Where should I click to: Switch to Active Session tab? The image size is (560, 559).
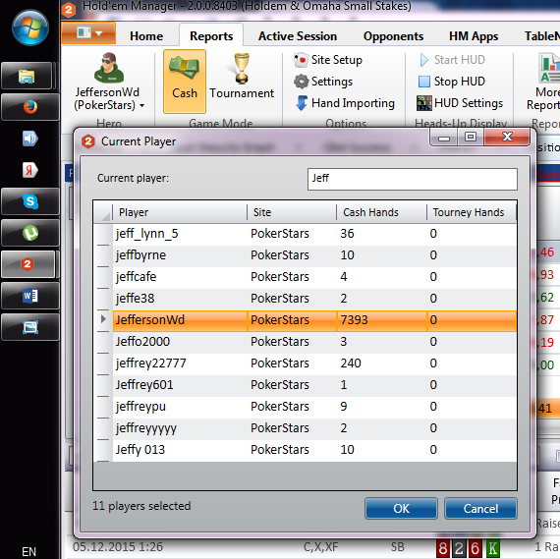point(298,36)
